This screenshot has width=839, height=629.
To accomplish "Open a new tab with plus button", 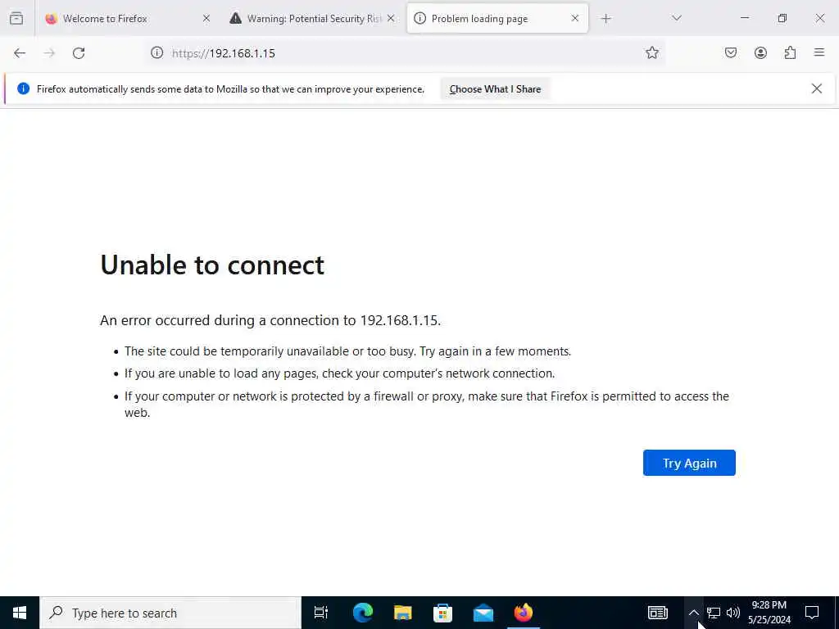I will tap(605, 19).
